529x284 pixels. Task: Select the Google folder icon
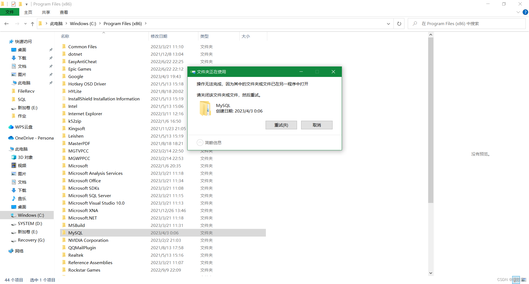[64, 76]
